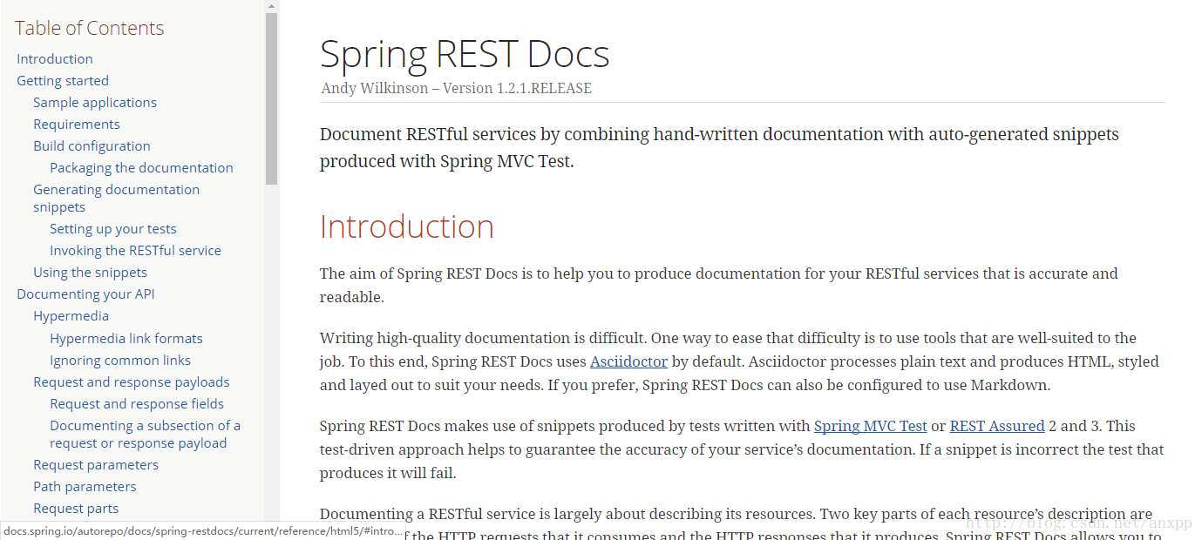Open Request and response fields
1202x540 pixels.
coord(137,404)
